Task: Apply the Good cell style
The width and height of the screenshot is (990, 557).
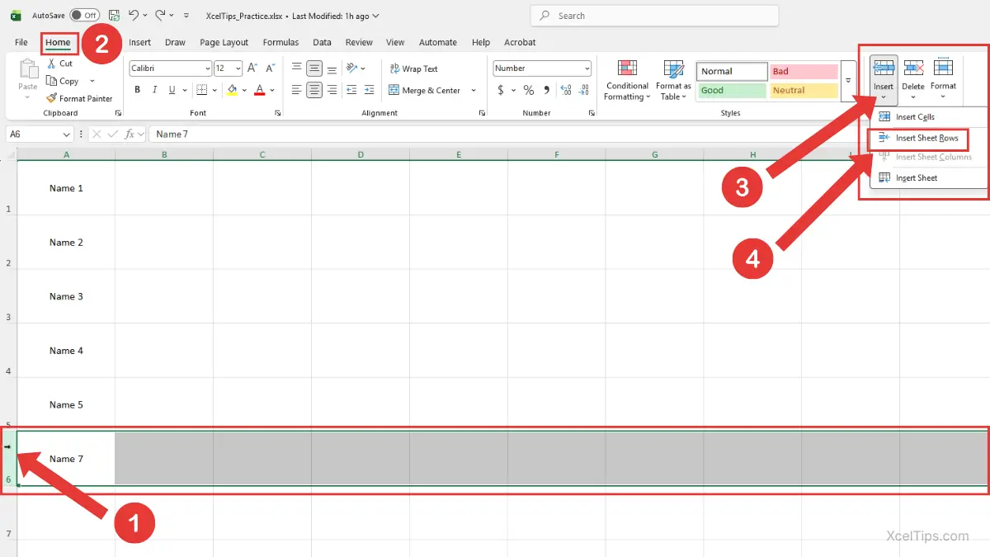Action: pyautogui.click(x=731, y=91)
